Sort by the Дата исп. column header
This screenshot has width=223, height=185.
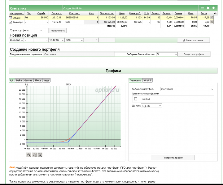[57, 13]
